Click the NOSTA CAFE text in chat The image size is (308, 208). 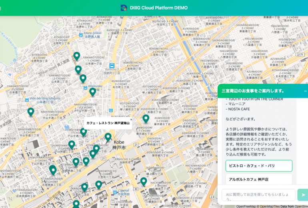[x=239, y=109]
